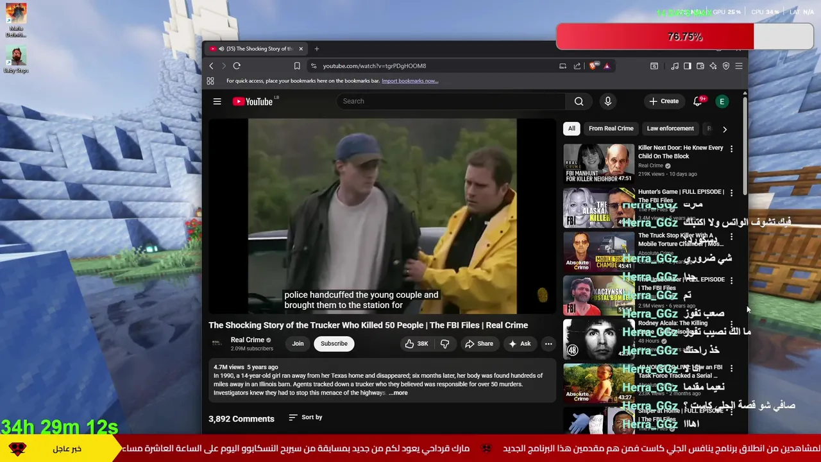Expand the description with '...more'
The height and width of the screenshot is (462, 821).
click(398, 393)
